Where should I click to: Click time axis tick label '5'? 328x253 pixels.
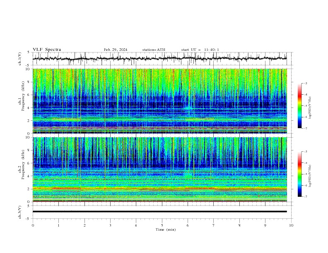click(x=162, y=225)
